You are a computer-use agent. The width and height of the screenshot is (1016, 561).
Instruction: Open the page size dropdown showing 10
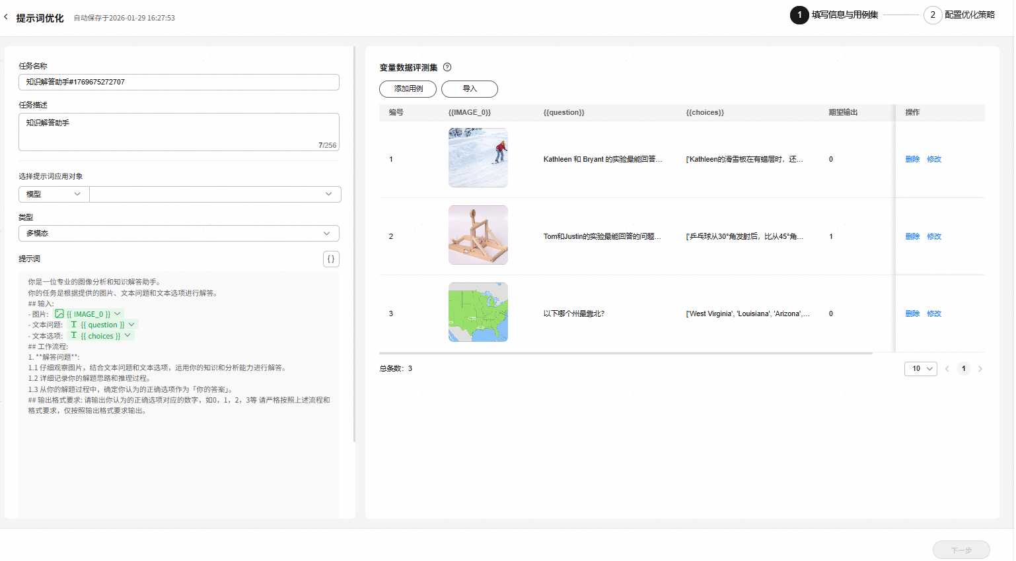[x=920, y=369]
